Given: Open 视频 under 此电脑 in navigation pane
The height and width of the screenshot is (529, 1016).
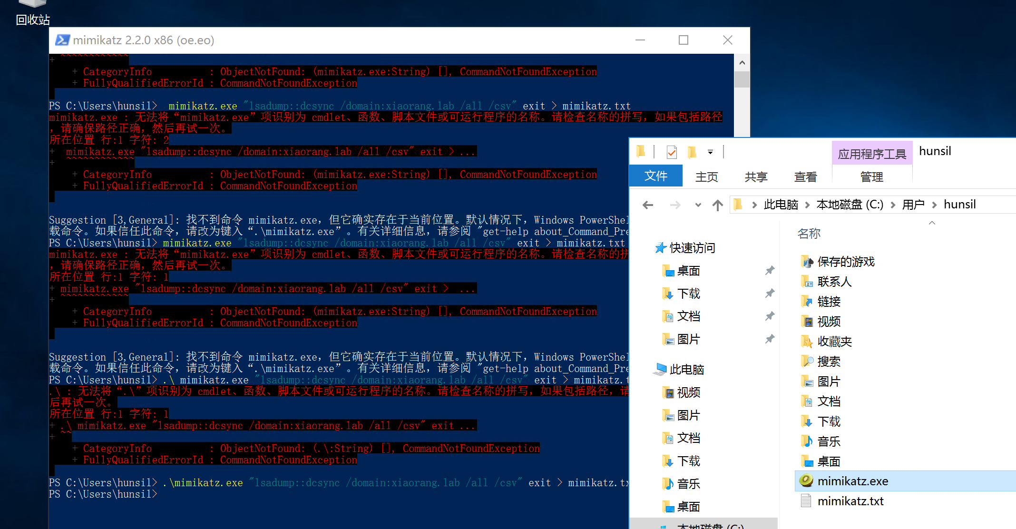Looking at the screenshot, I should pos(681,392).
